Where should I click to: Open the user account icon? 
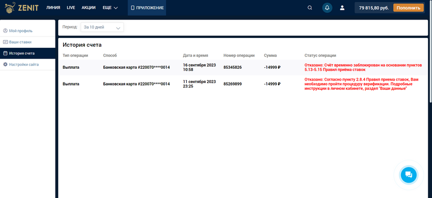342,8
